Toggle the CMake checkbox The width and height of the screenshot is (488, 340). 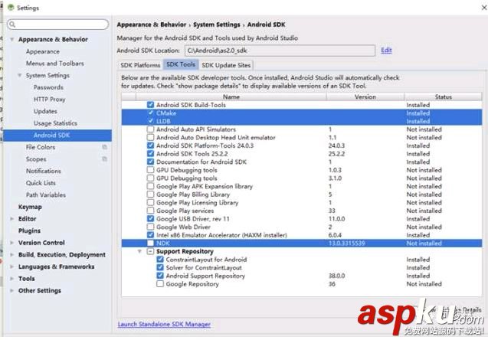point(151,113)
